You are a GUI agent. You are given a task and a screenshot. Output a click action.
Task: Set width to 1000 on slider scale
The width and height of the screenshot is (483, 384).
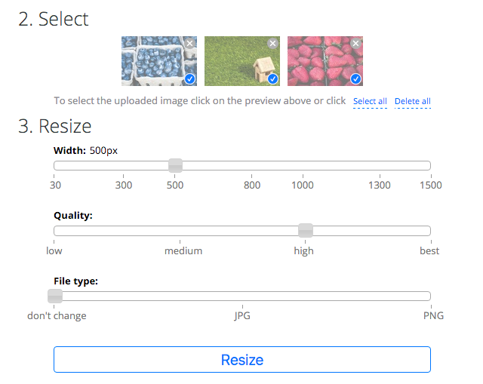point(303,166)
